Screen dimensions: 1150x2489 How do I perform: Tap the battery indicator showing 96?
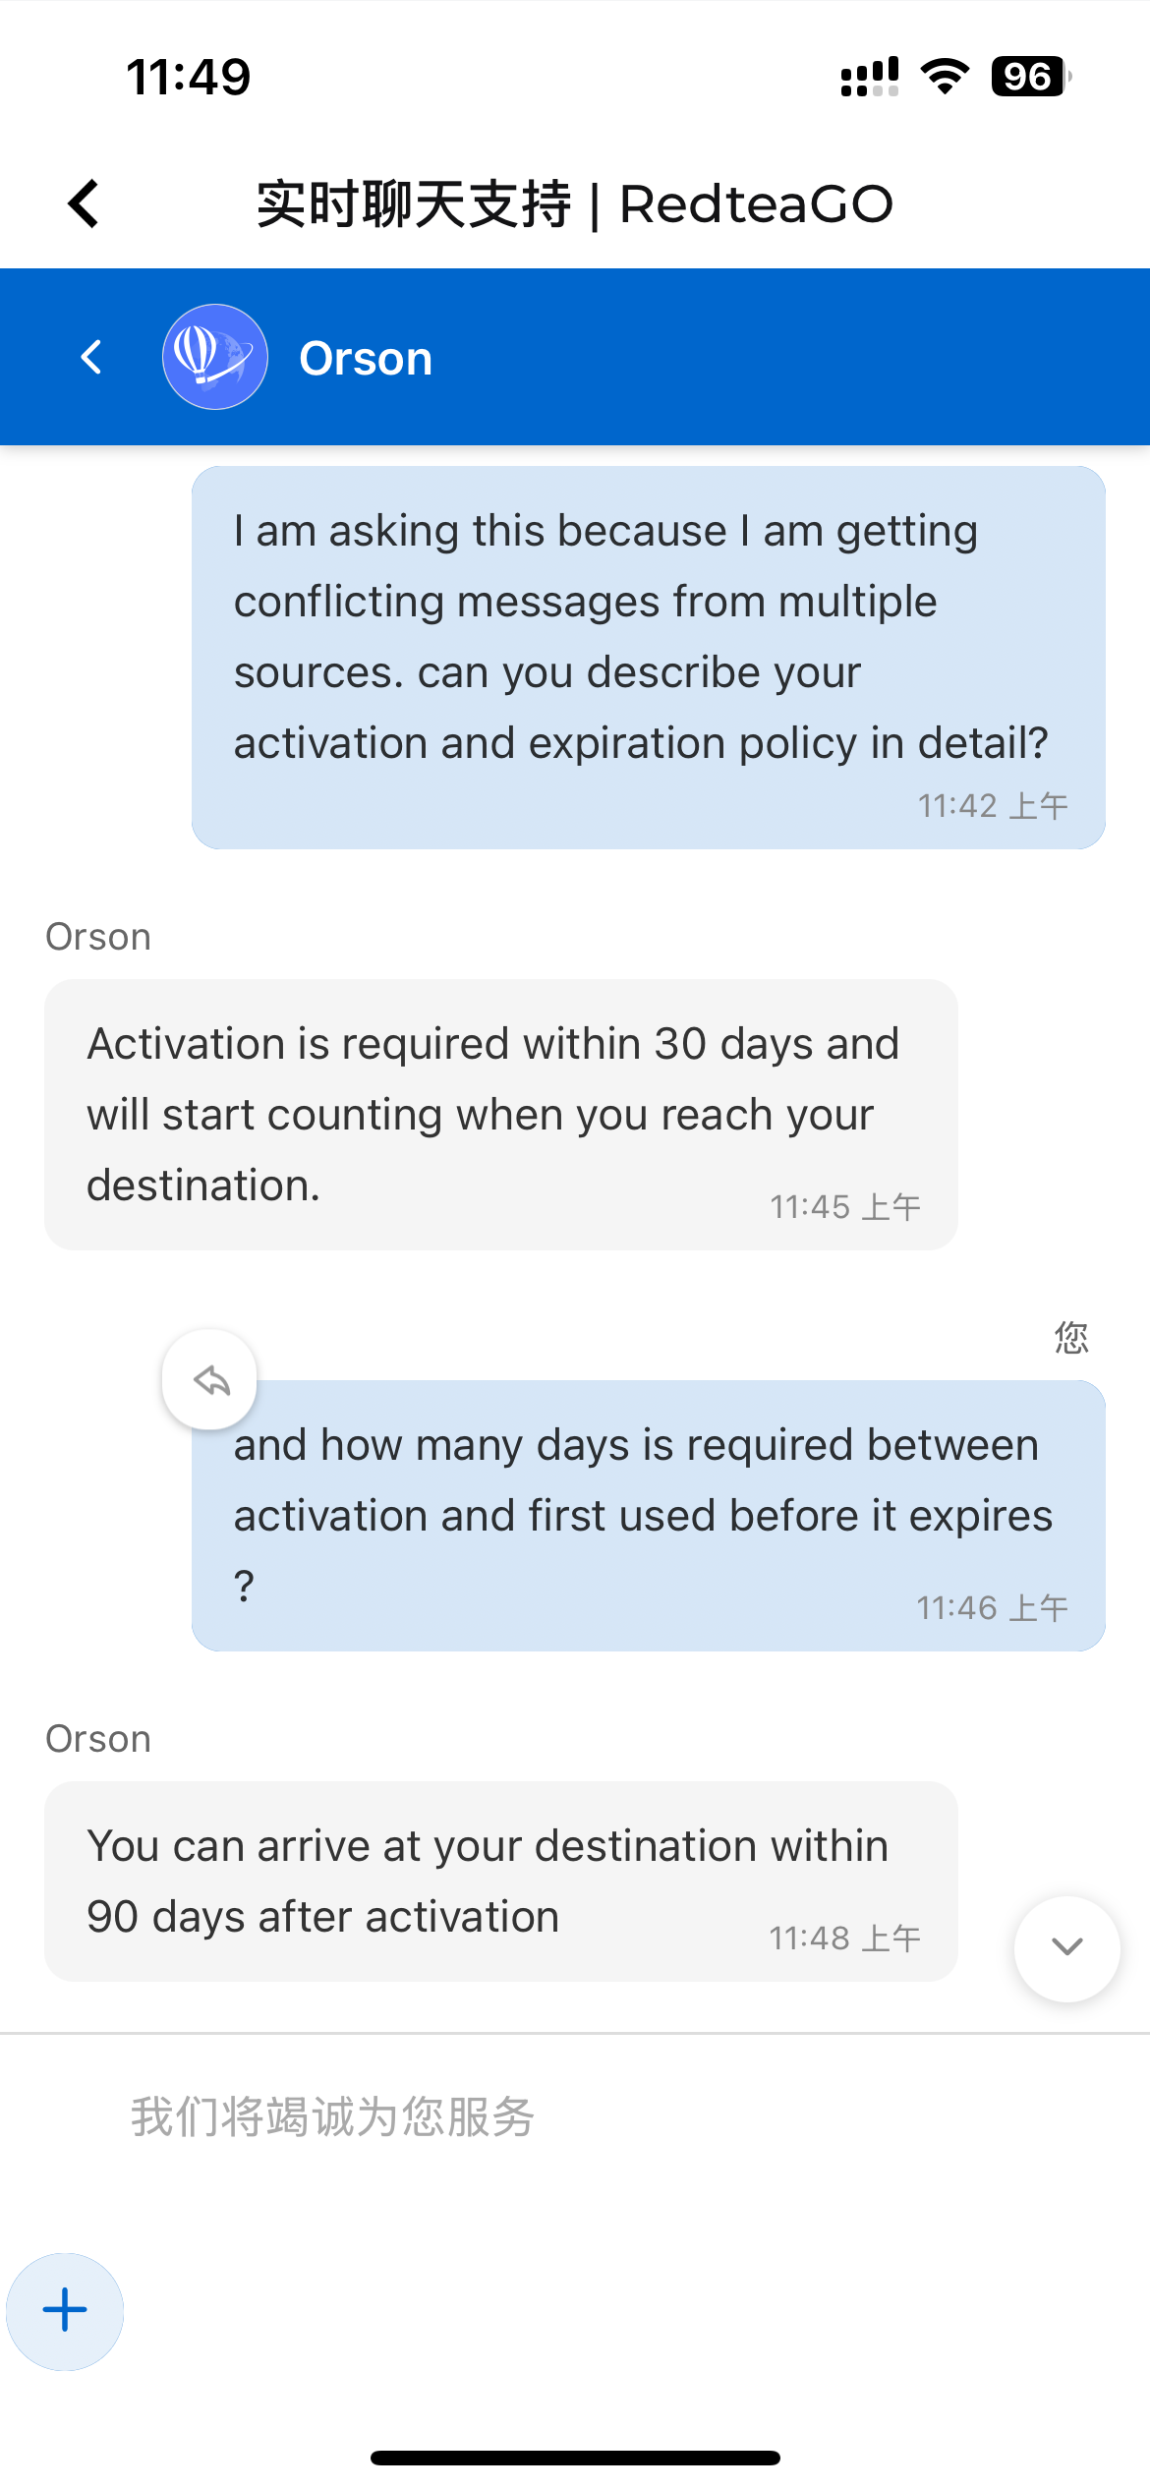point(1030,77)
